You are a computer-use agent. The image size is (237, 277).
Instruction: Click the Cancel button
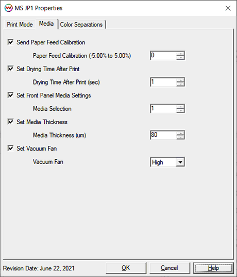tap(170, 268)
